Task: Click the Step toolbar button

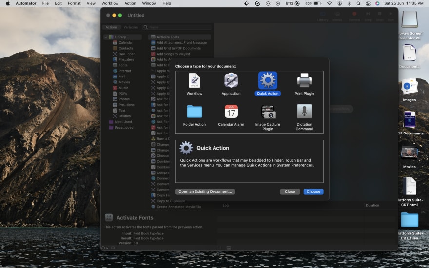Action: (x=368, y=16)
